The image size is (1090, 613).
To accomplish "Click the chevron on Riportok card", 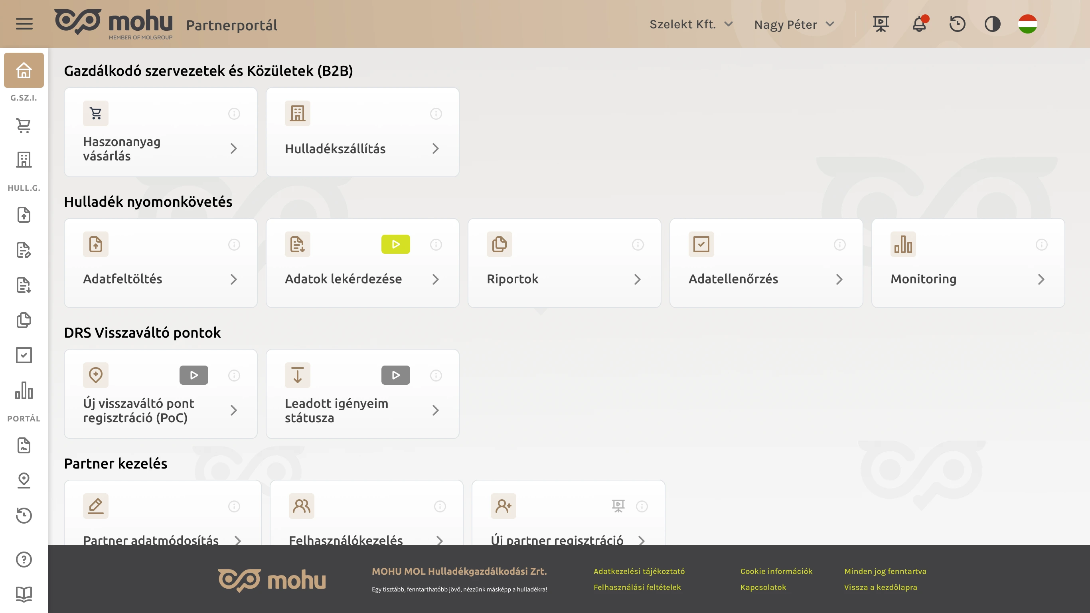I will tap(637, 279).
